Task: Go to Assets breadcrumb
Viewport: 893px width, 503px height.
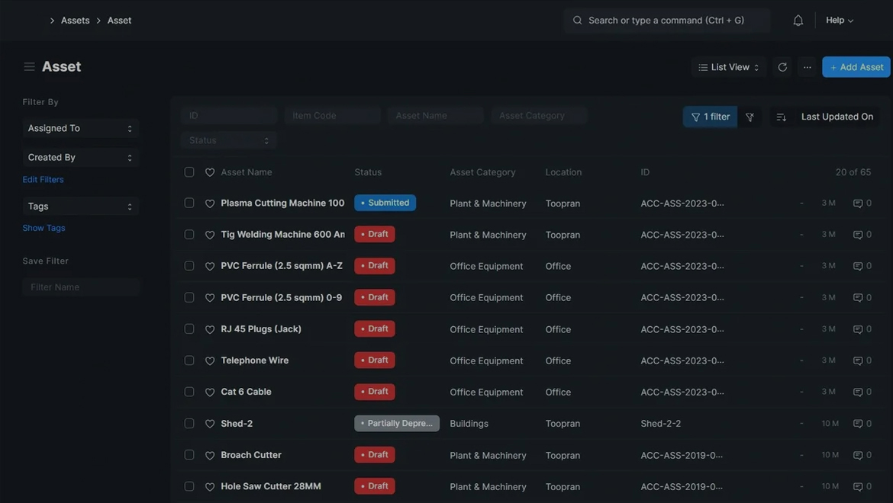Action: click(x=75, y=21)
